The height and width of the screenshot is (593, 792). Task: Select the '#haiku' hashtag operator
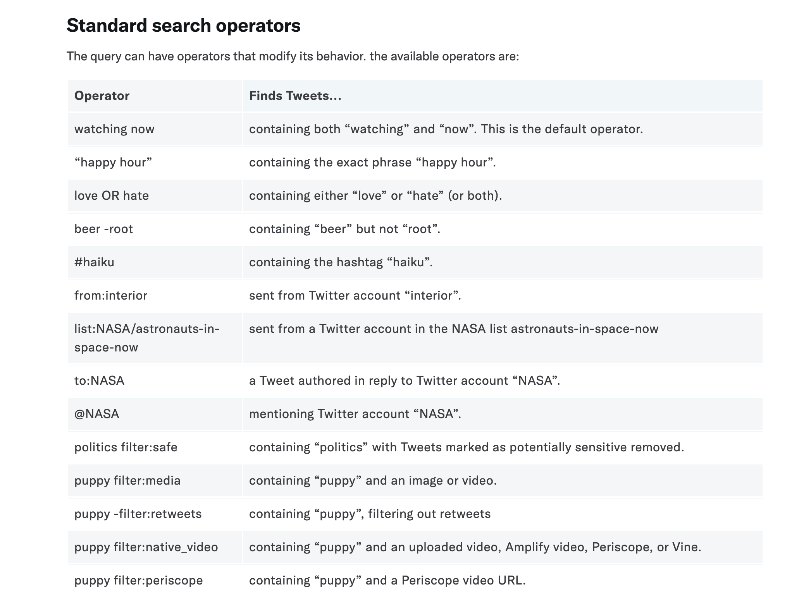click(x=94, y=262)
